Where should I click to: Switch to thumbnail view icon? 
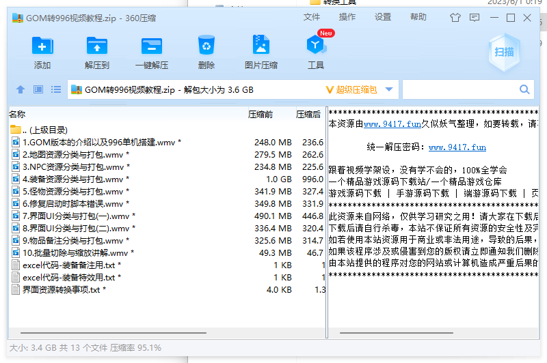point(38,90)
